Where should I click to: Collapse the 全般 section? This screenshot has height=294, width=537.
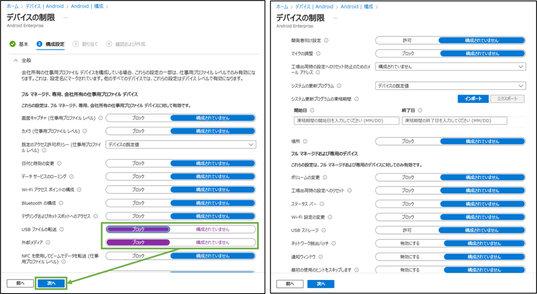[16, 60]
